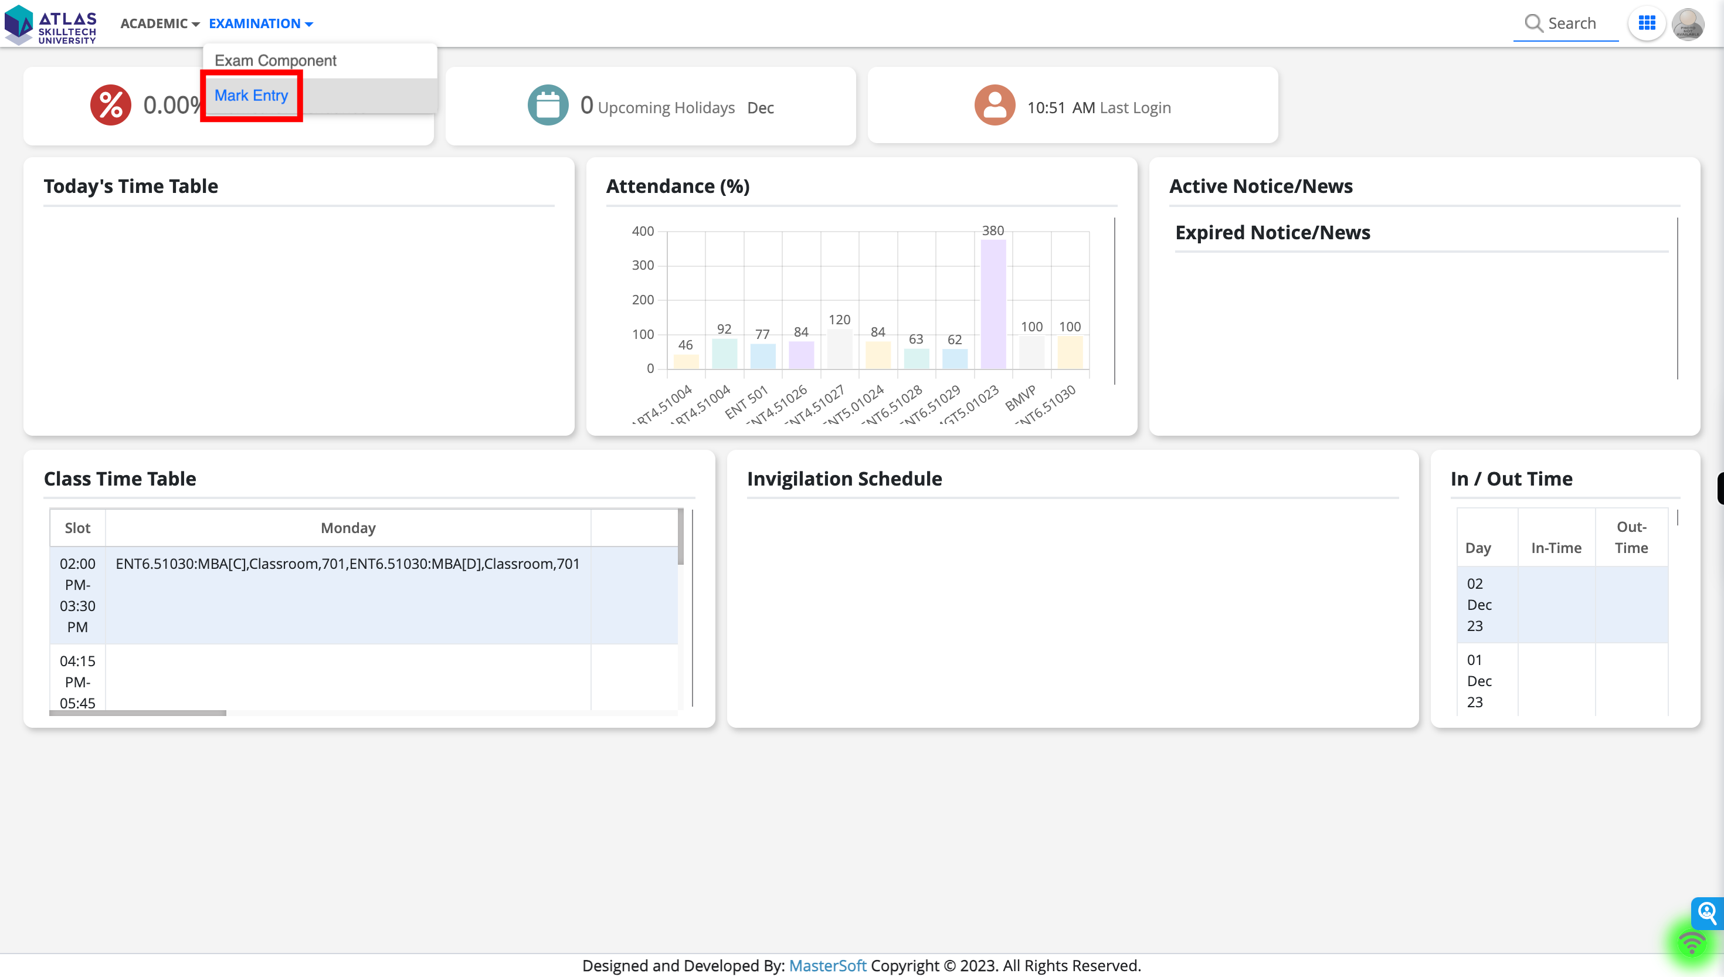Click the Mark Entry menu item
This screenshot has width=1724, height=977.
click(x=251, y=96)
